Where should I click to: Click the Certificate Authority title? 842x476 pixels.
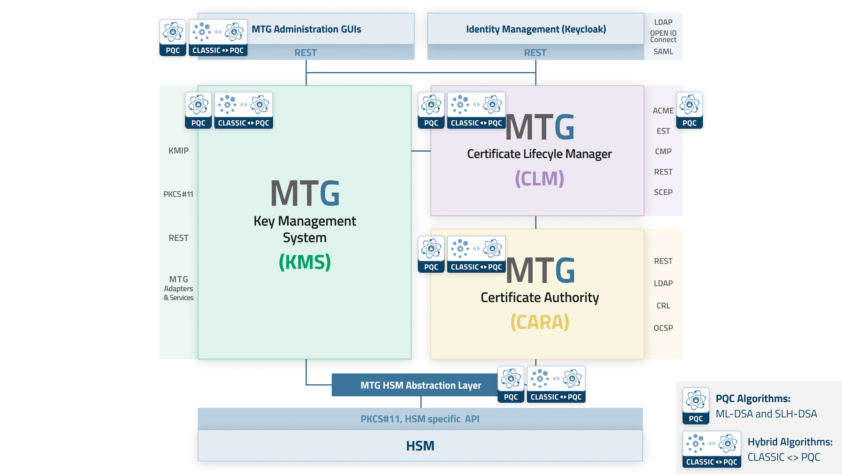pos(540,298)
